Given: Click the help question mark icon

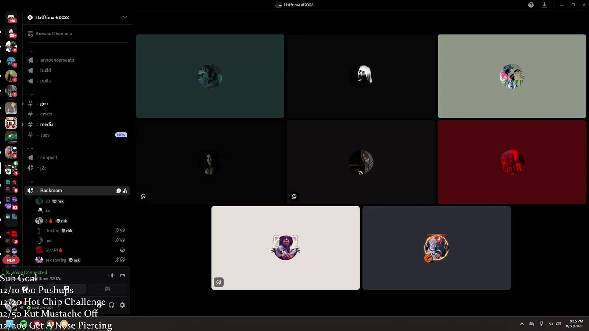Looking at the screenshot, I should (531, 5).
